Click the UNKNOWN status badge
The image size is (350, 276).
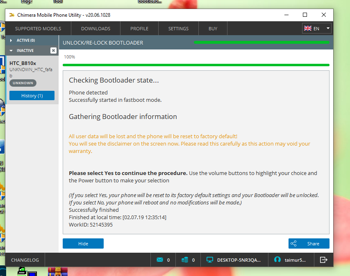[x=23, y=83]
